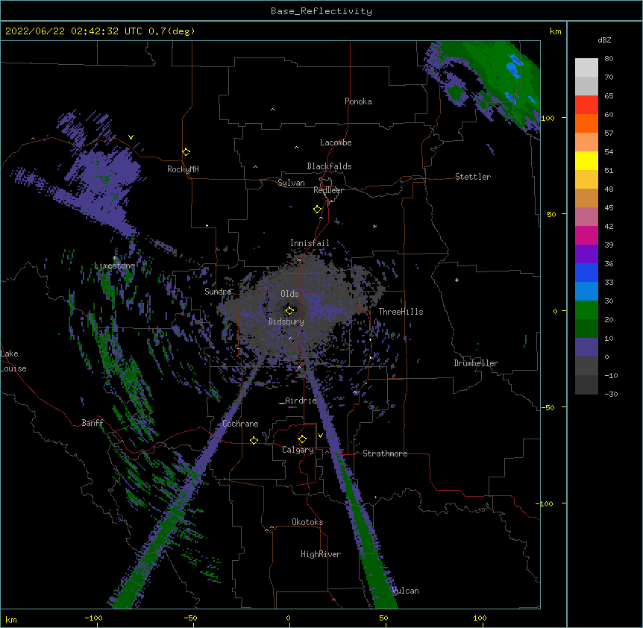Click the Blackfalds town label
643x628 pixels.
tap(329, 166)
